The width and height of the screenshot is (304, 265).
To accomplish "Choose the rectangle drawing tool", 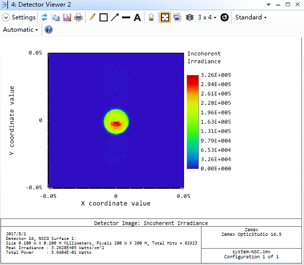I will pos(104,17).
